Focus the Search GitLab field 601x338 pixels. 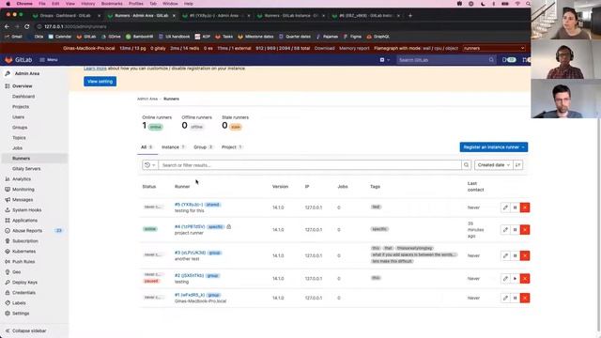(x=446, y=60)
